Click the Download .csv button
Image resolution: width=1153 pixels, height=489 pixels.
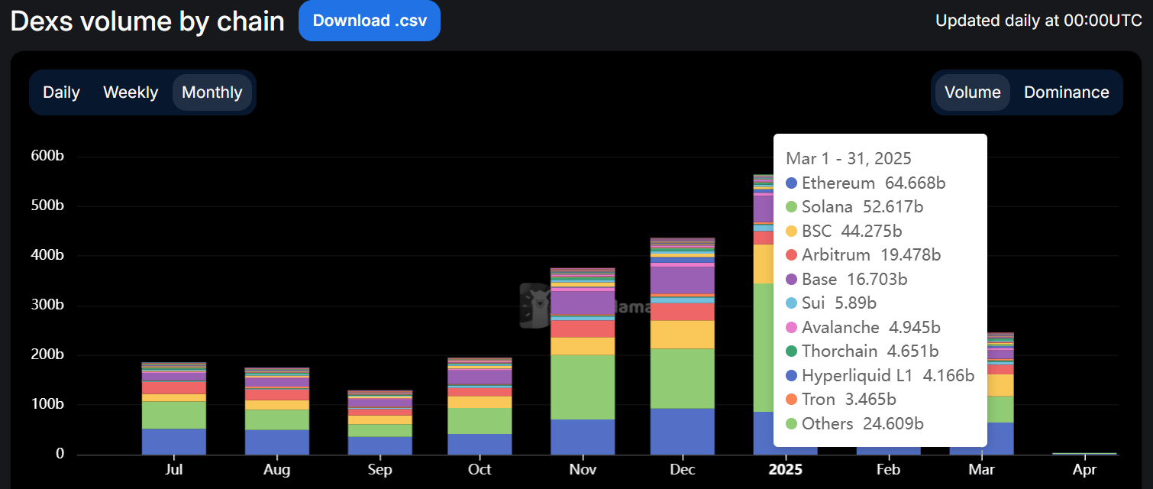(x=370, y=21)
